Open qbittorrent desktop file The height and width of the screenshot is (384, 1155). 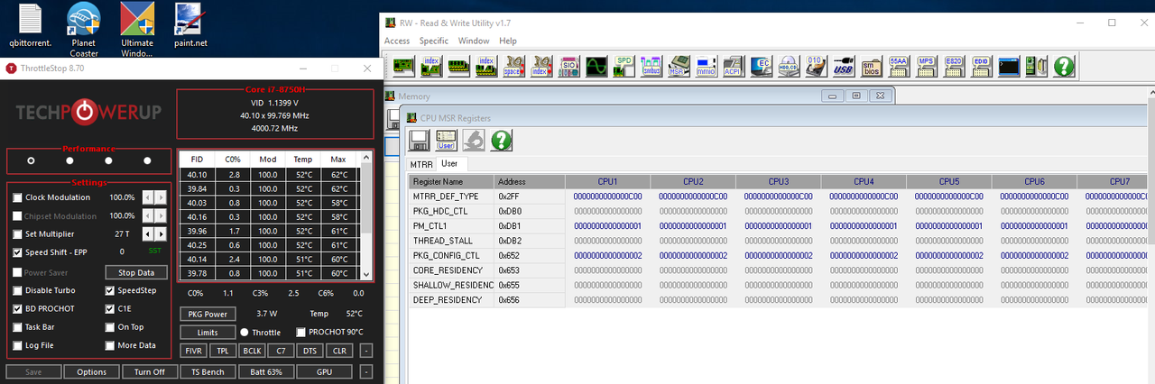point(30,24)
